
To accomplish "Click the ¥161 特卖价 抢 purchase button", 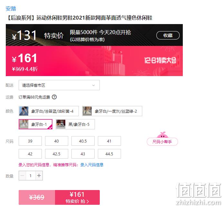I will click(x=77, y=197).
